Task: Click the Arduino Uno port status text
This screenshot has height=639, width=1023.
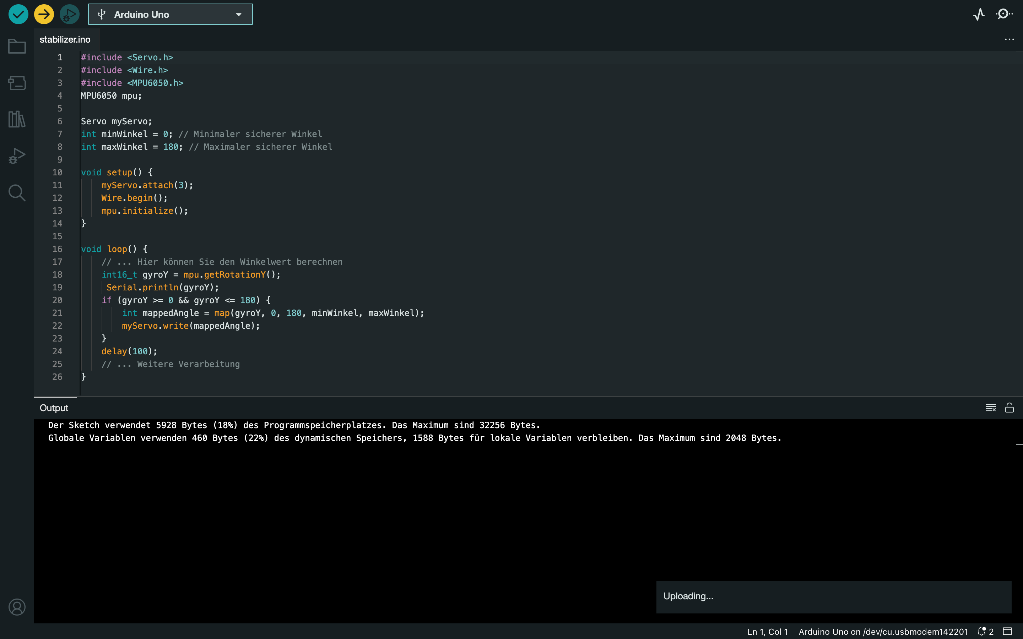Action: 883,632
